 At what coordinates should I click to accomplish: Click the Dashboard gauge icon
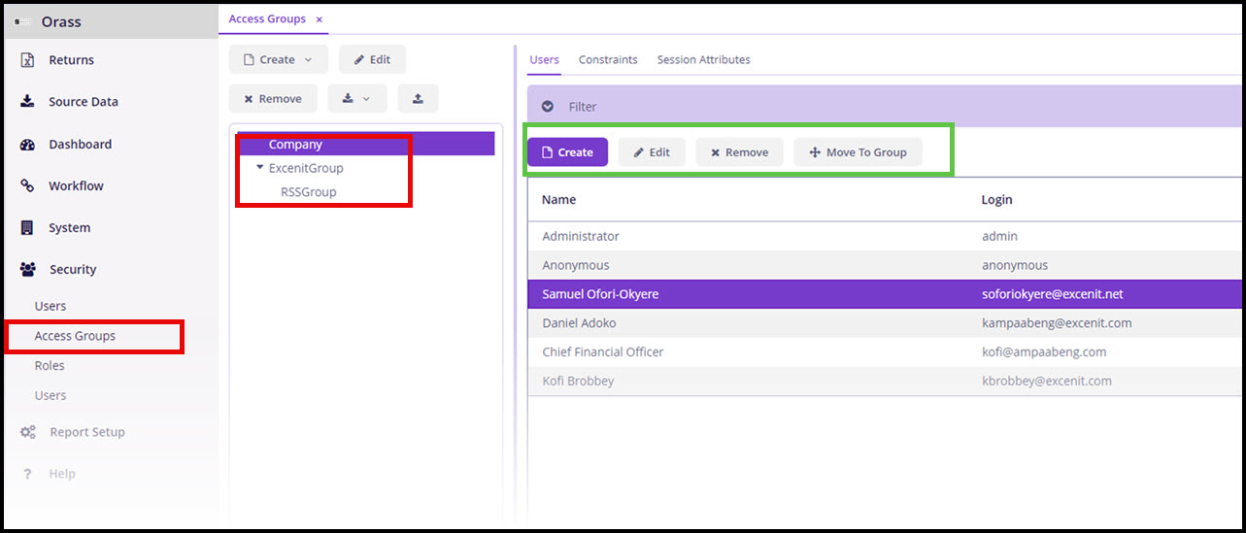pyautogui.click(x=28, y=145)
